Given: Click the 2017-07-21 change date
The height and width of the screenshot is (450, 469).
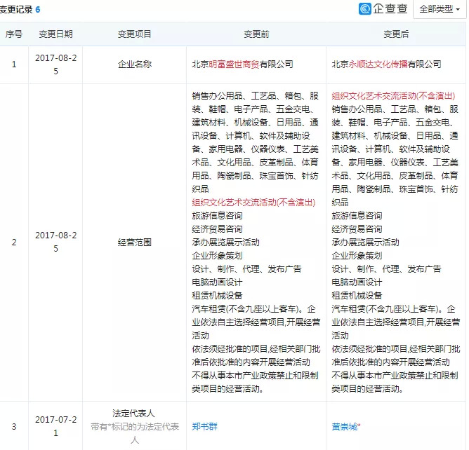Looking at the screenshot, I should click(x=54, y=425).
